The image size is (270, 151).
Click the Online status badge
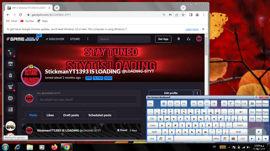108,78
